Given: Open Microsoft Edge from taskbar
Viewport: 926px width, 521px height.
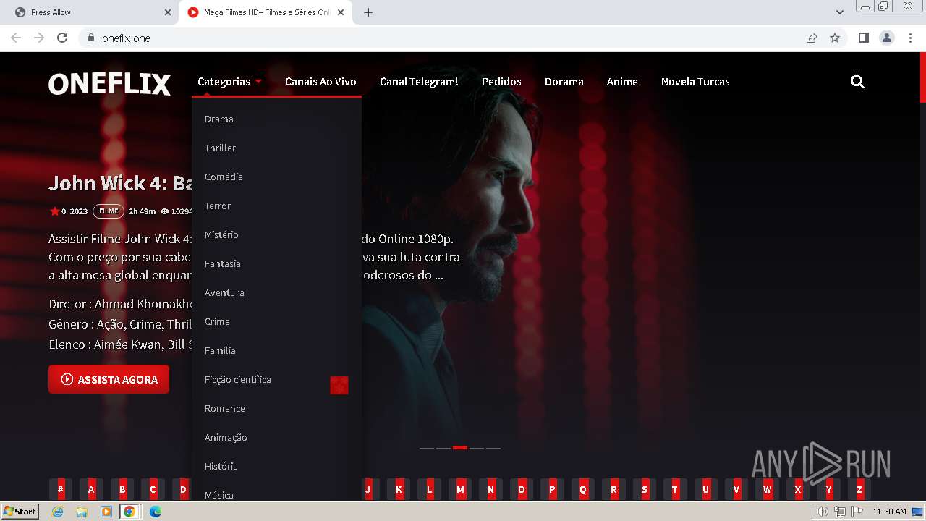Looking at the screenshot, I should tap(155, 512).
